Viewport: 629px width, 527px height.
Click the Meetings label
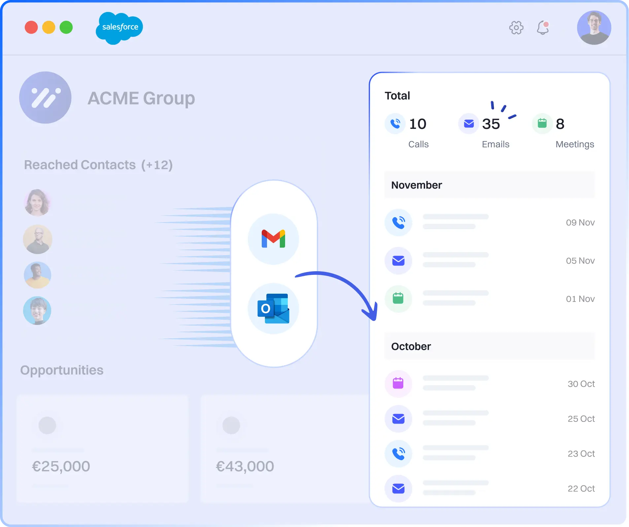click(575, 145)
